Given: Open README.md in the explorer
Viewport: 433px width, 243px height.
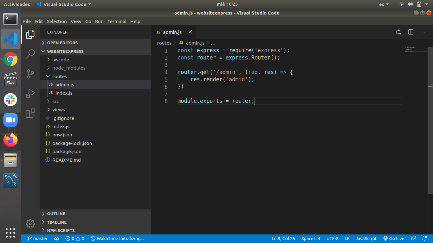Looking at the screenshot, I should pos(95,160).
